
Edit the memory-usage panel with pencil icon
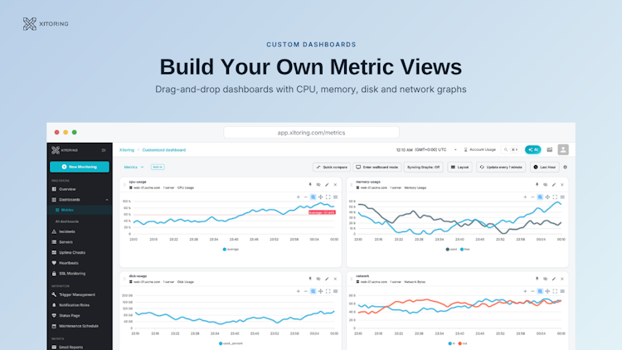[x=554, y=184]
